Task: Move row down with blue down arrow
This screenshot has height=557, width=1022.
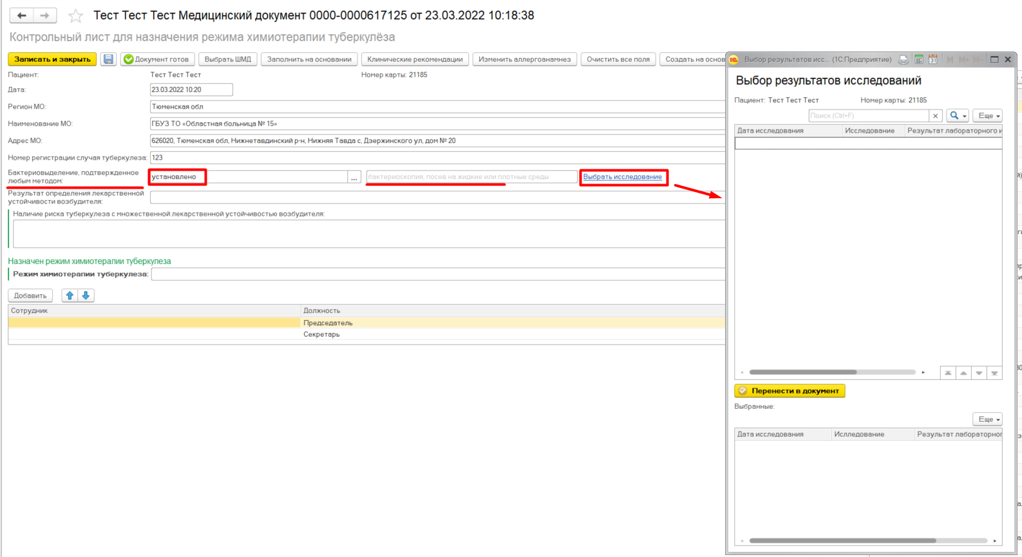Action: click(x=86, y=296)
